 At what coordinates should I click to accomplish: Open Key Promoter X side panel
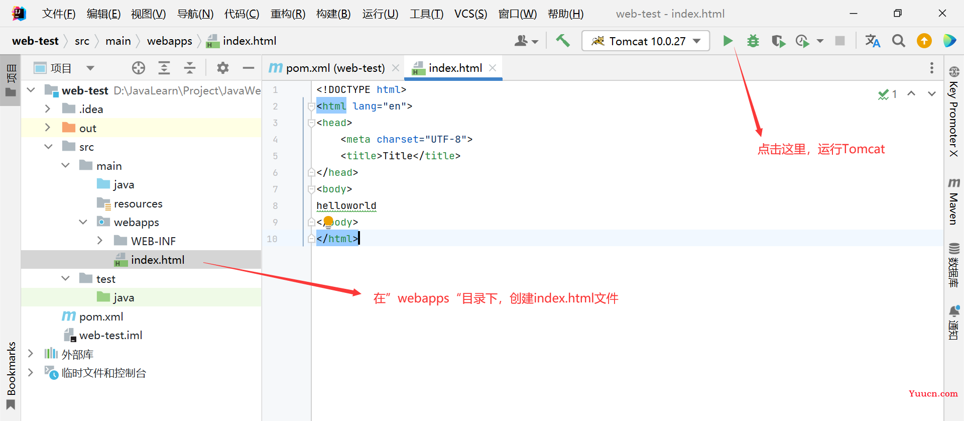coord(954,112)
